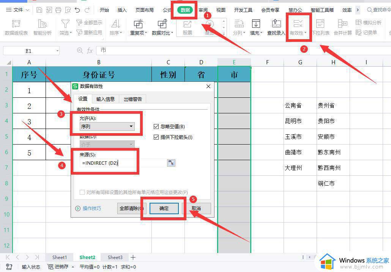Go to first sheet navigation arrow
This screenshot has width=391, height=272.
pos(8,257)
